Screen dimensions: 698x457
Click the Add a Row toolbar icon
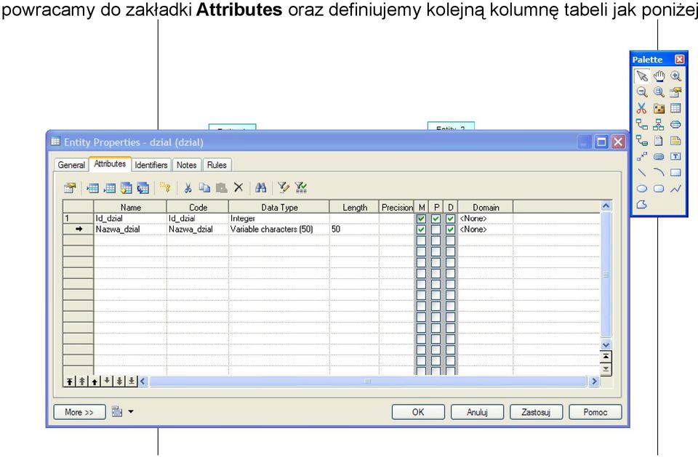pyautogui.click(x=110, y=187)
